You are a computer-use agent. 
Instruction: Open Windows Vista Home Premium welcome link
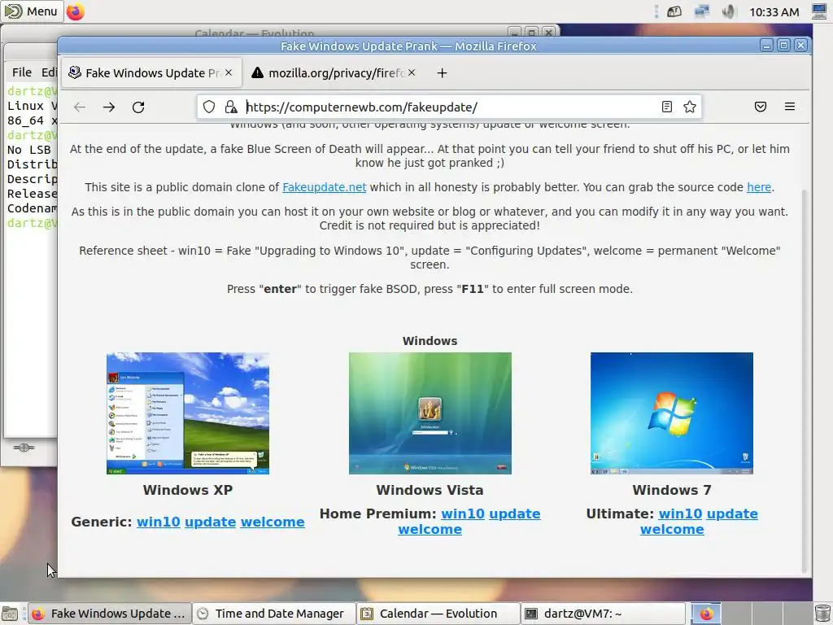coord(430,529)
